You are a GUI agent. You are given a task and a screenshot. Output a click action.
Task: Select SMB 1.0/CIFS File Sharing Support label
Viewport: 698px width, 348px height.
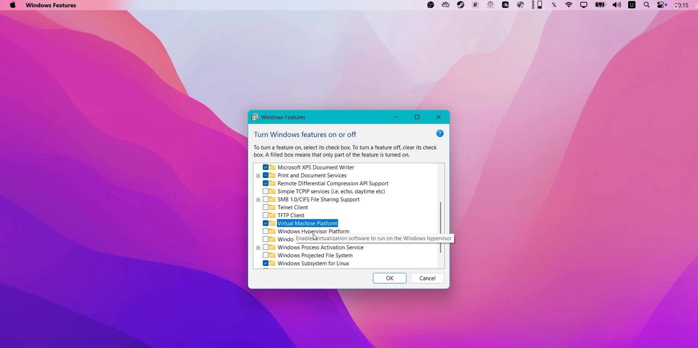318,200
